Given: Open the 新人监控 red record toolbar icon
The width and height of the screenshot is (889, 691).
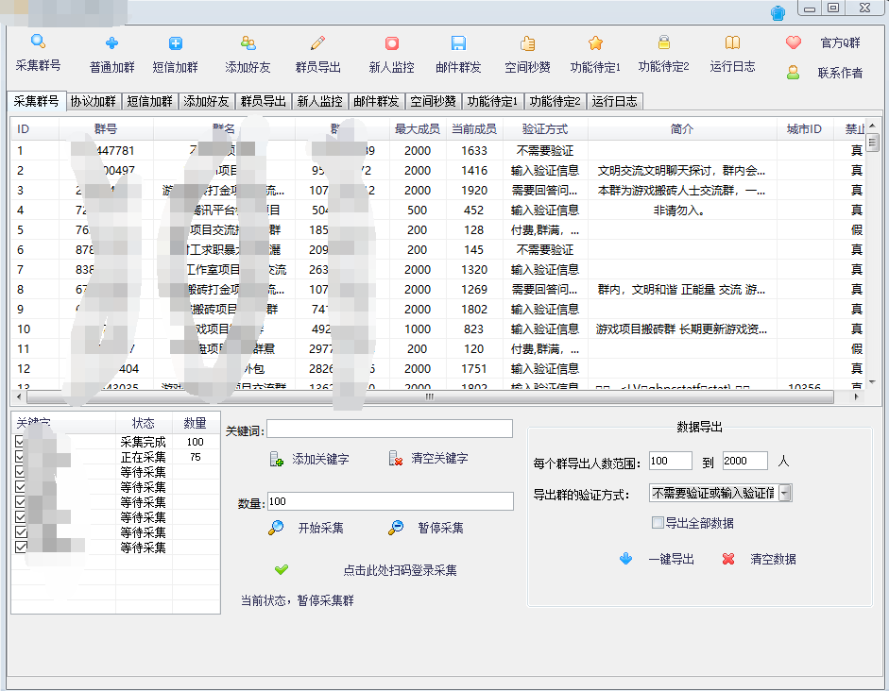Looking at the screenshot, I should (392, 43).
